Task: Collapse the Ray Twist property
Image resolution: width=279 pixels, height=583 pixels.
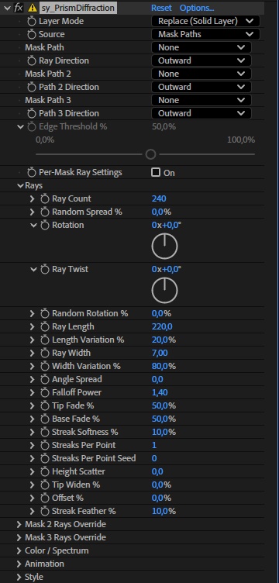Action: pos(33,269)
